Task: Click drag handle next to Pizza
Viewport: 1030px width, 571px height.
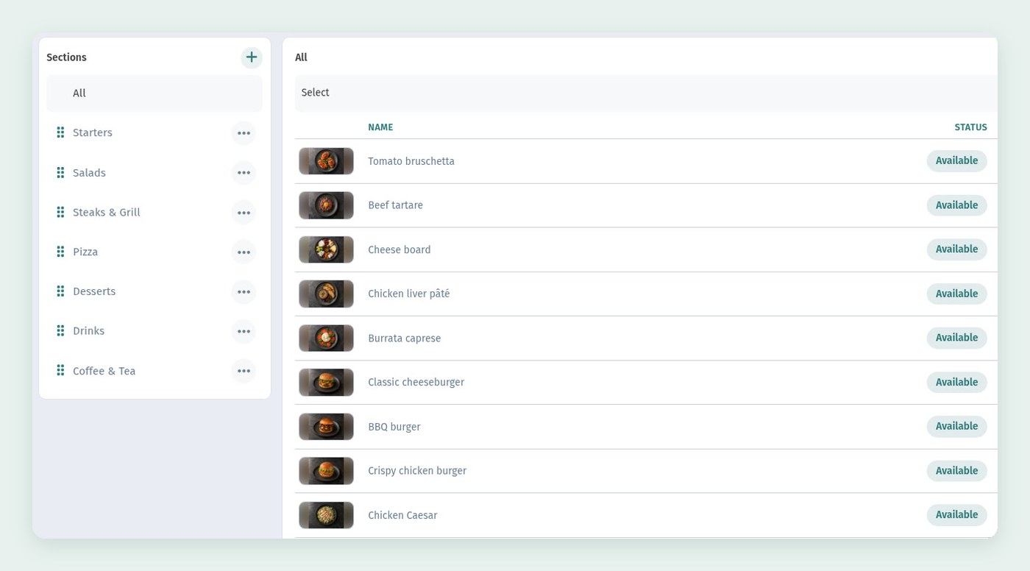Action: pyautogui.click(x=60, y=252)
